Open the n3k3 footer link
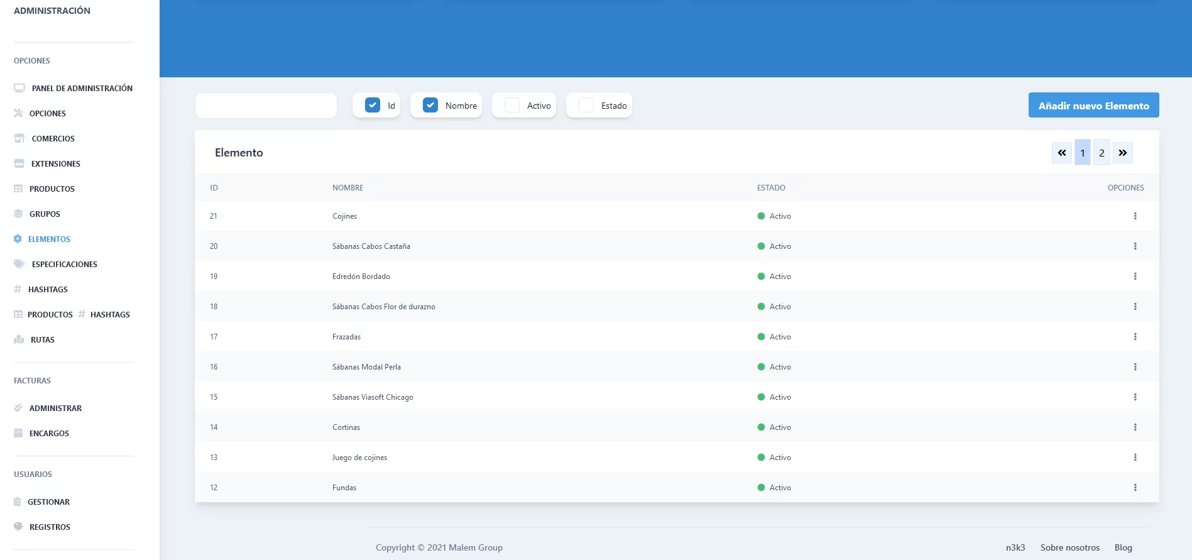Viewport: 1192px width, 560px height. coord(1015,547)
